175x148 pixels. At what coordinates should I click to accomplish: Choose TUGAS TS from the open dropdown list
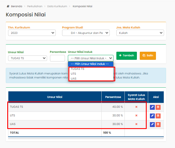[91, 69]
